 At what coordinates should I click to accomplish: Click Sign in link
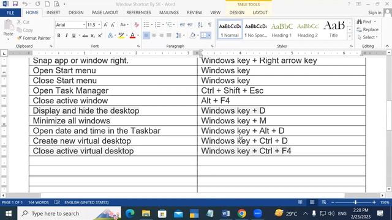coord(374,12)
